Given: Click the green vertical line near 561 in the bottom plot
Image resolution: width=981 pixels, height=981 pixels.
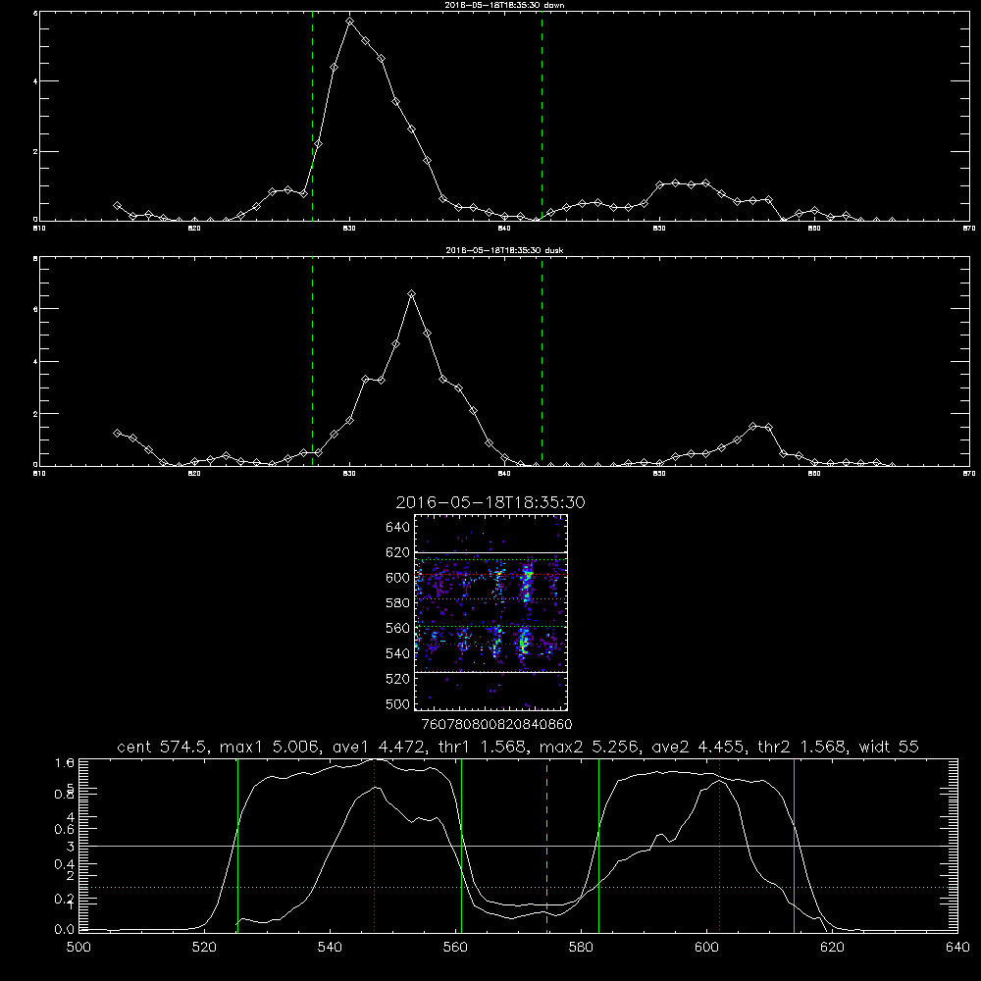Looking at the screenshot, I should [462, 846].
